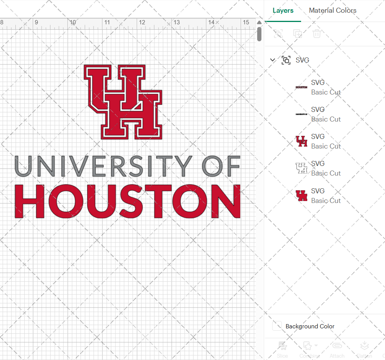Image resolution: width=385 pixels, height=360 pixels.
Task: Select the HOUSTON text on canvas
Action: (x=127, y=201)
